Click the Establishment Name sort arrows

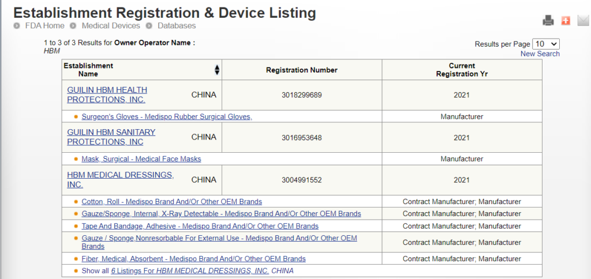tap(217, 70)
